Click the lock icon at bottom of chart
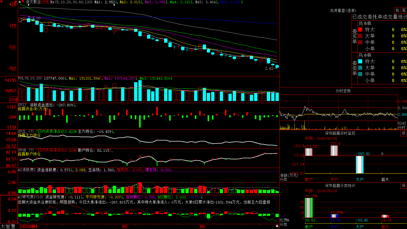 pyautogui.click(x=277, y=226)
